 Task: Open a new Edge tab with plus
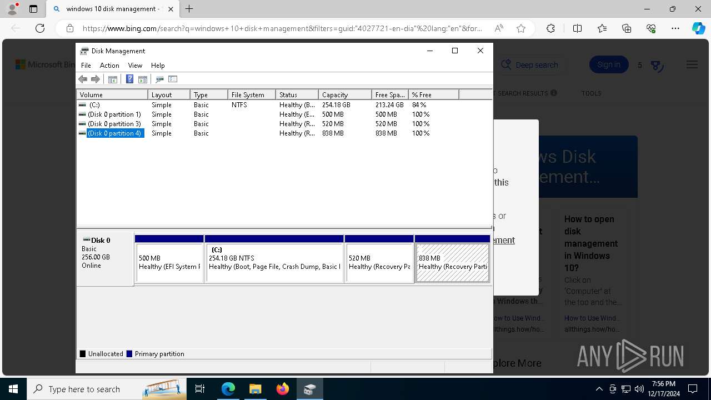(189, 9)
